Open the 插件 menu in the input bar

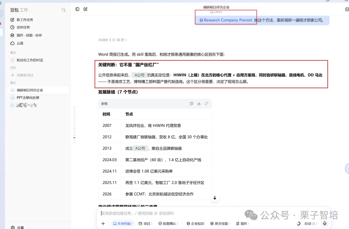point(243,224)
